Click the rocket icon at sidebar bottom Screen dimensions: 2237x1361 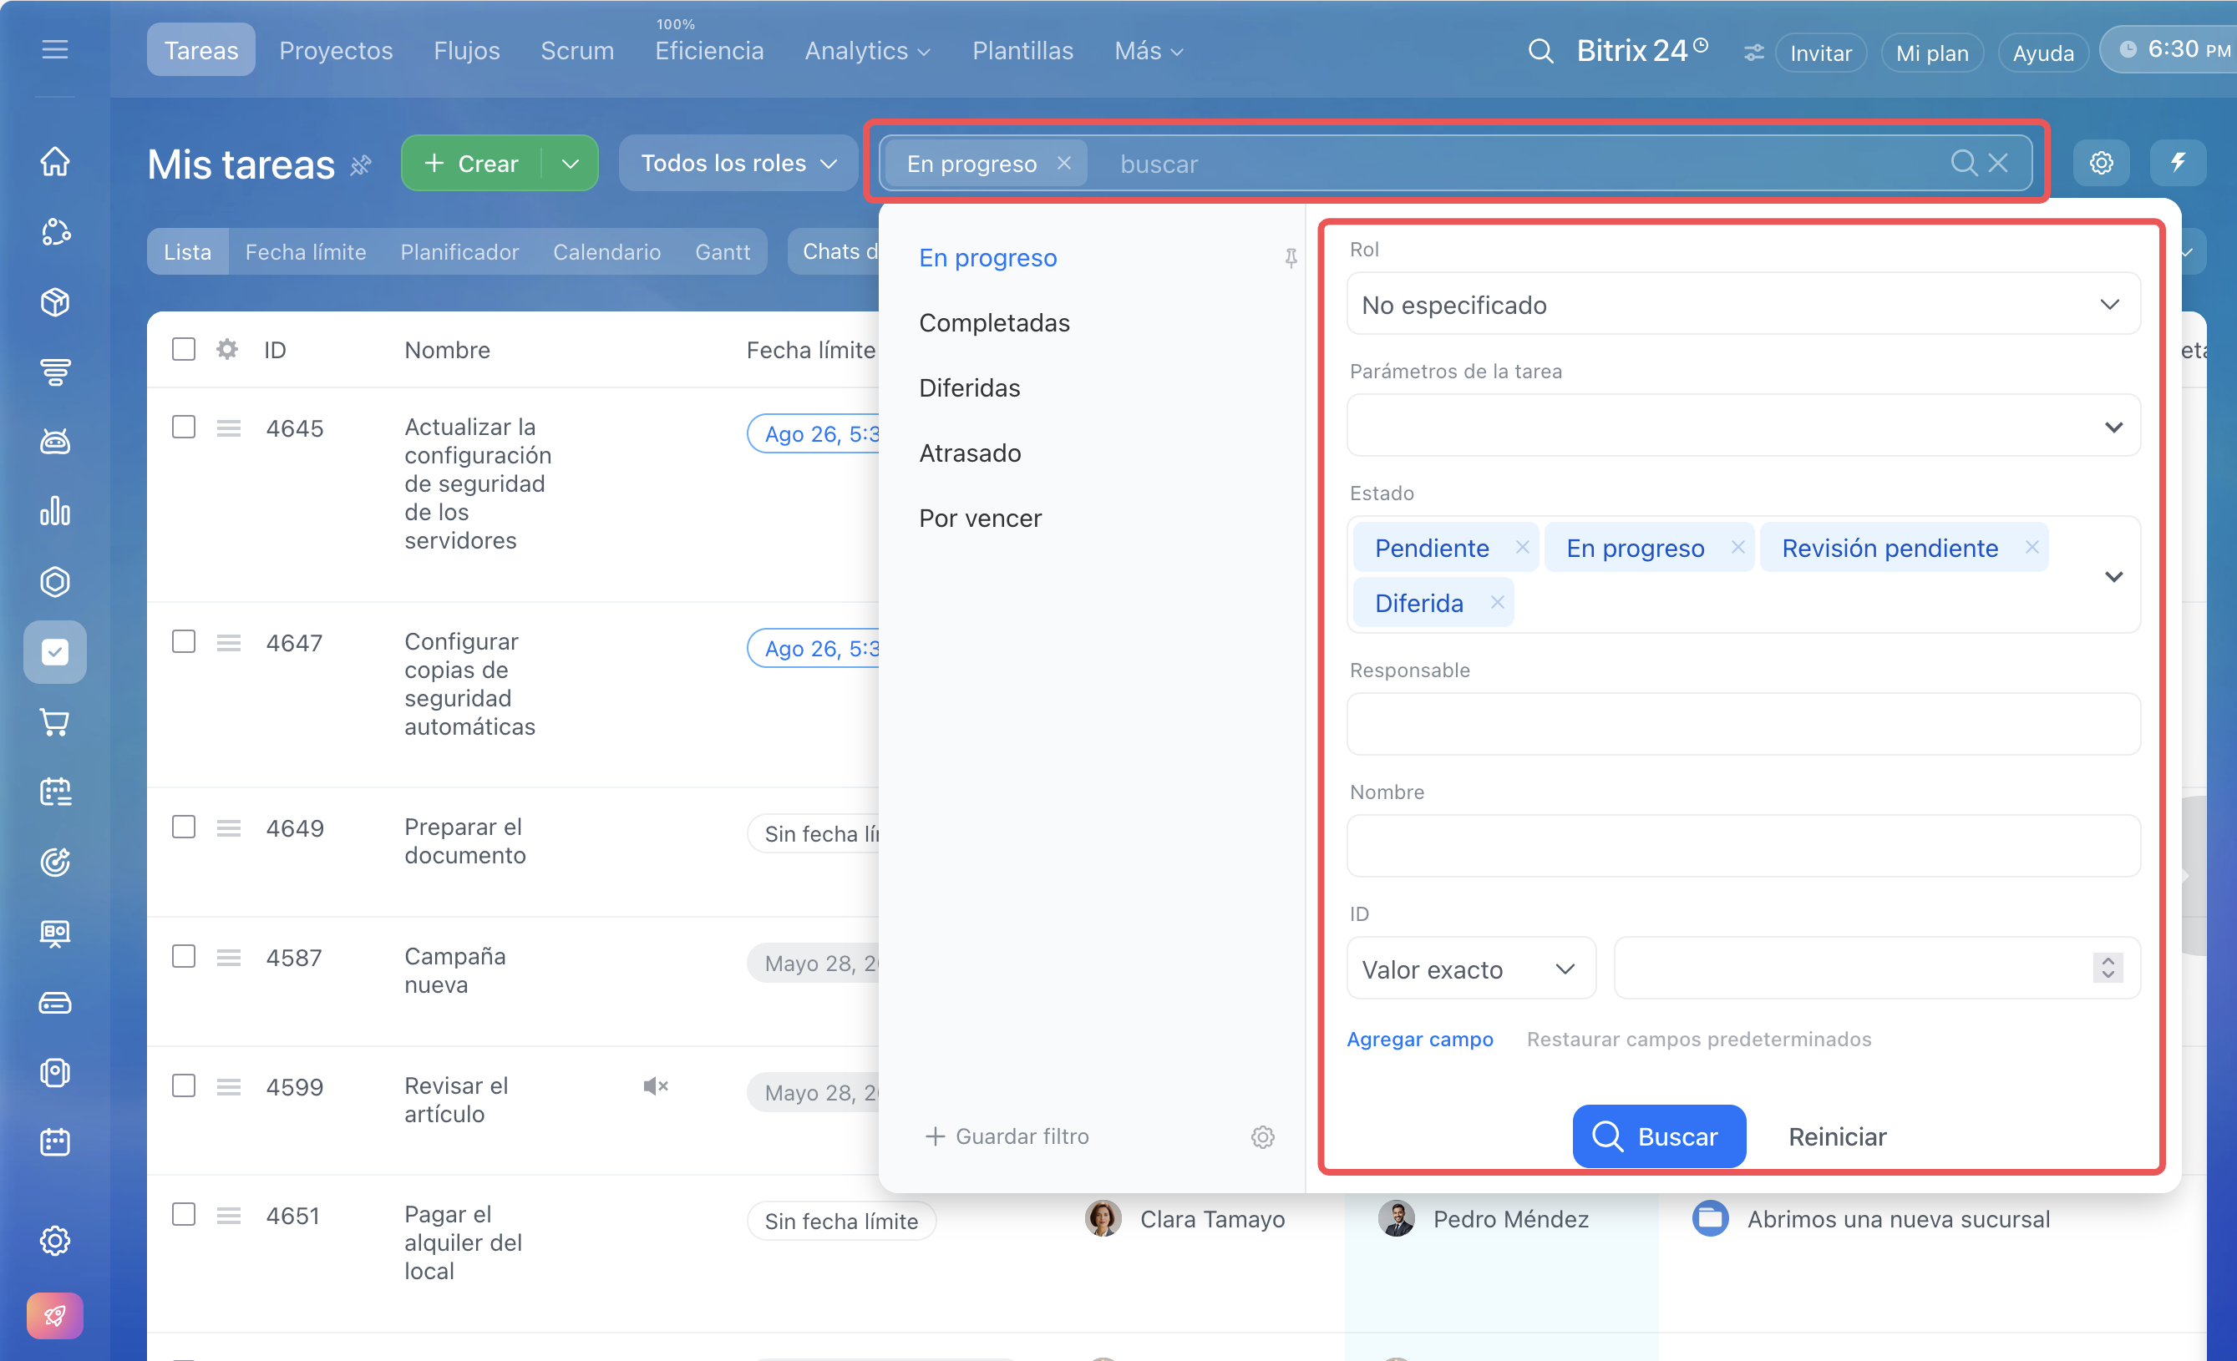click(54, 1315)
